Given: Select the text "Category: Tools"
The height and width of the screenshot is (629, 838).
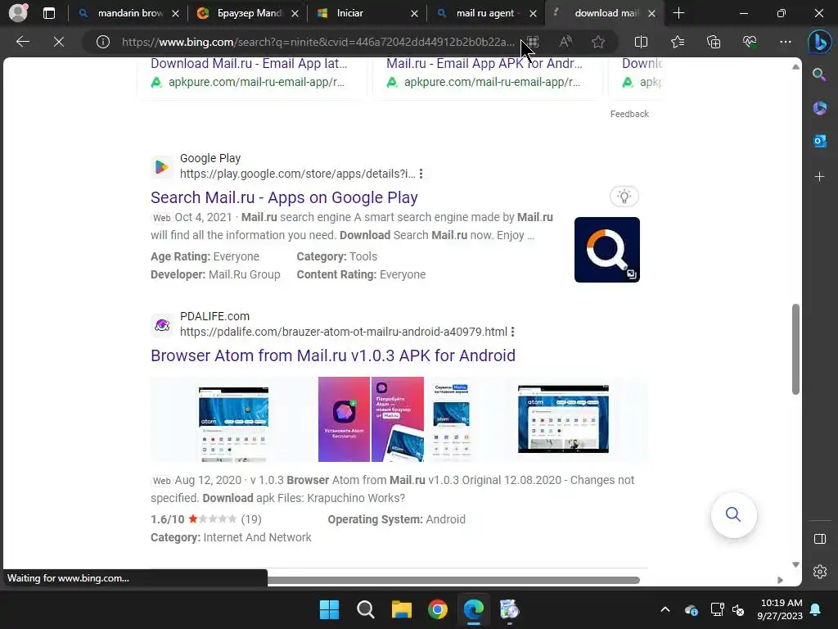Looking at the screenshot, I should (x=336, y=256).
